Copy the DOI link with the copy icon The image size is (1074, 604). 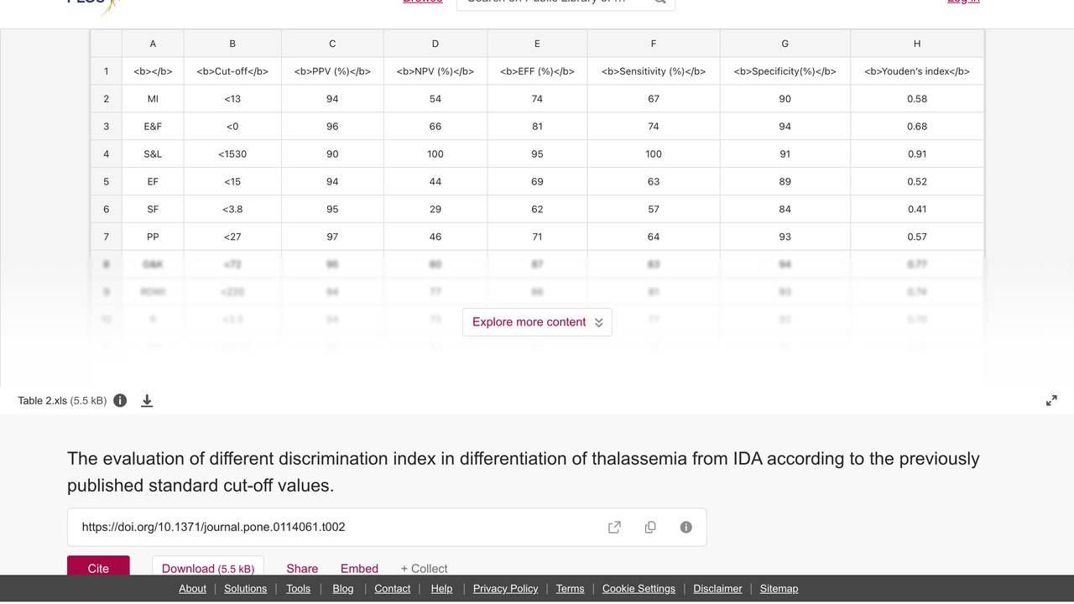pos(650,527)
